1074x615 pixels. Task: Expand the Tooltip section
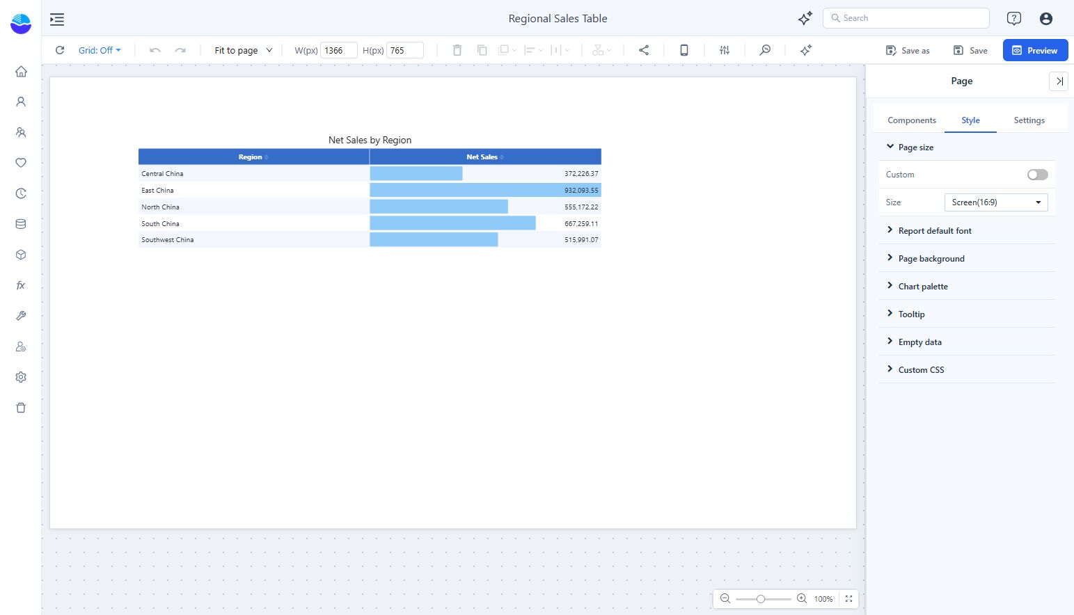[x=968, y=314]
